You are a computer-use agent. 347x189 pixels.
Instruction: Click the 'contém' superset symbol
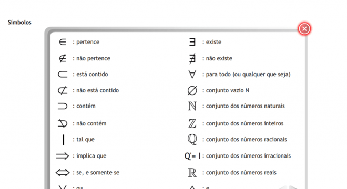pyautogui.click(x=63, y=106)
